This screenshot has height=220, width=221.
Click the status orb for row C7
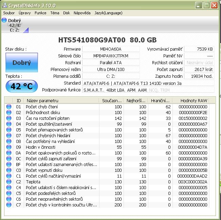tap(9, 205)
